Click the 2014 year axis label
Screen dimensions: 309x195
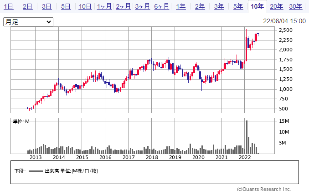(59, 157)
